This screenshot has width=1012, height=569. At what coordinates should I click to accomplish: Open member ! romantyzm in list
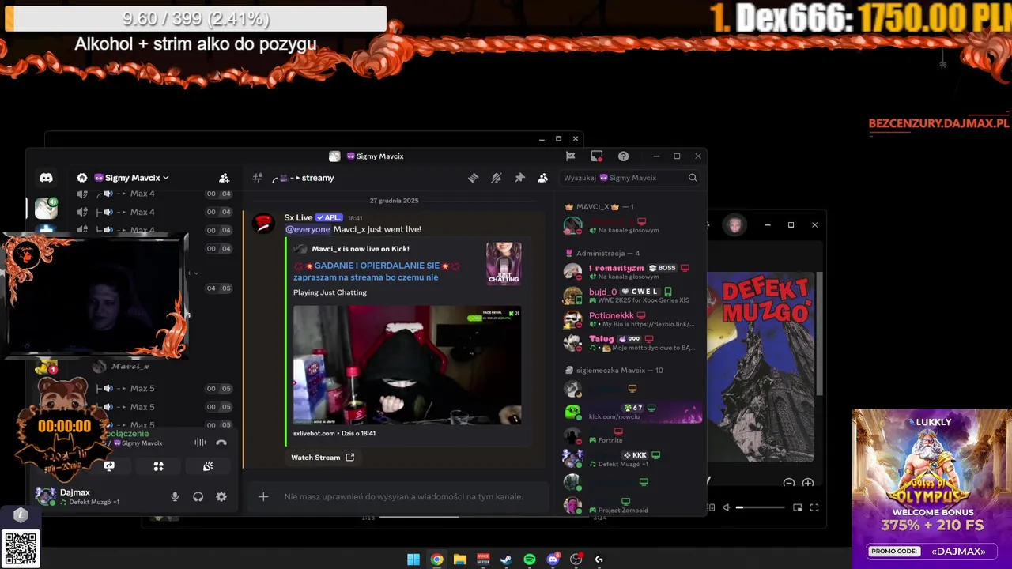pyautogui.click(x=631, y=272)
